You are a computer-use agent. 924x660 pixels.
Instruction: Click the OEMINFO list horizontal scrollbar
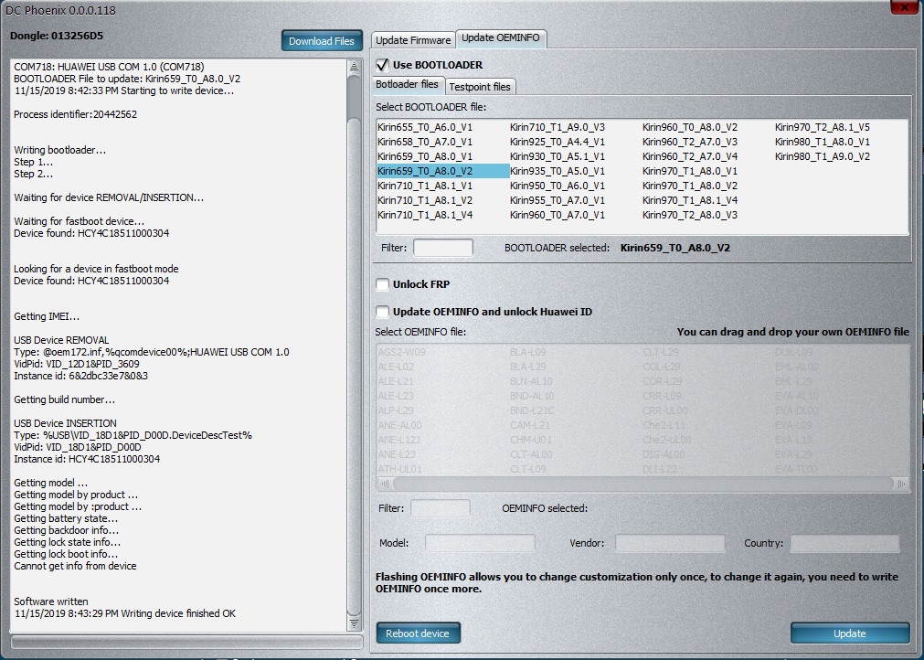coord(643,484)
